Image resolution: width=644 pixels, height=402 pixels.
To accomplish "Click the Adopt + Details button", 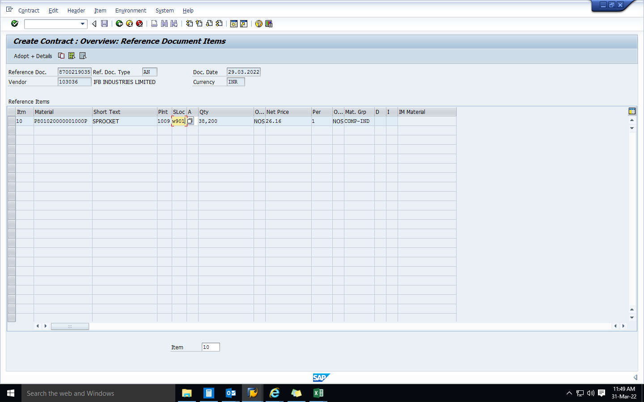I will (x=33, y=56).
